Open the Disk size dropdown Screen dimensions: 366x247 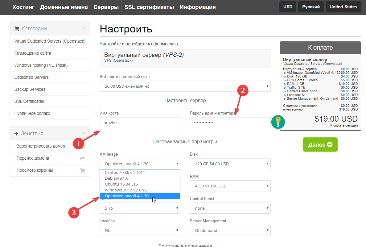click(x=230, y=164)
